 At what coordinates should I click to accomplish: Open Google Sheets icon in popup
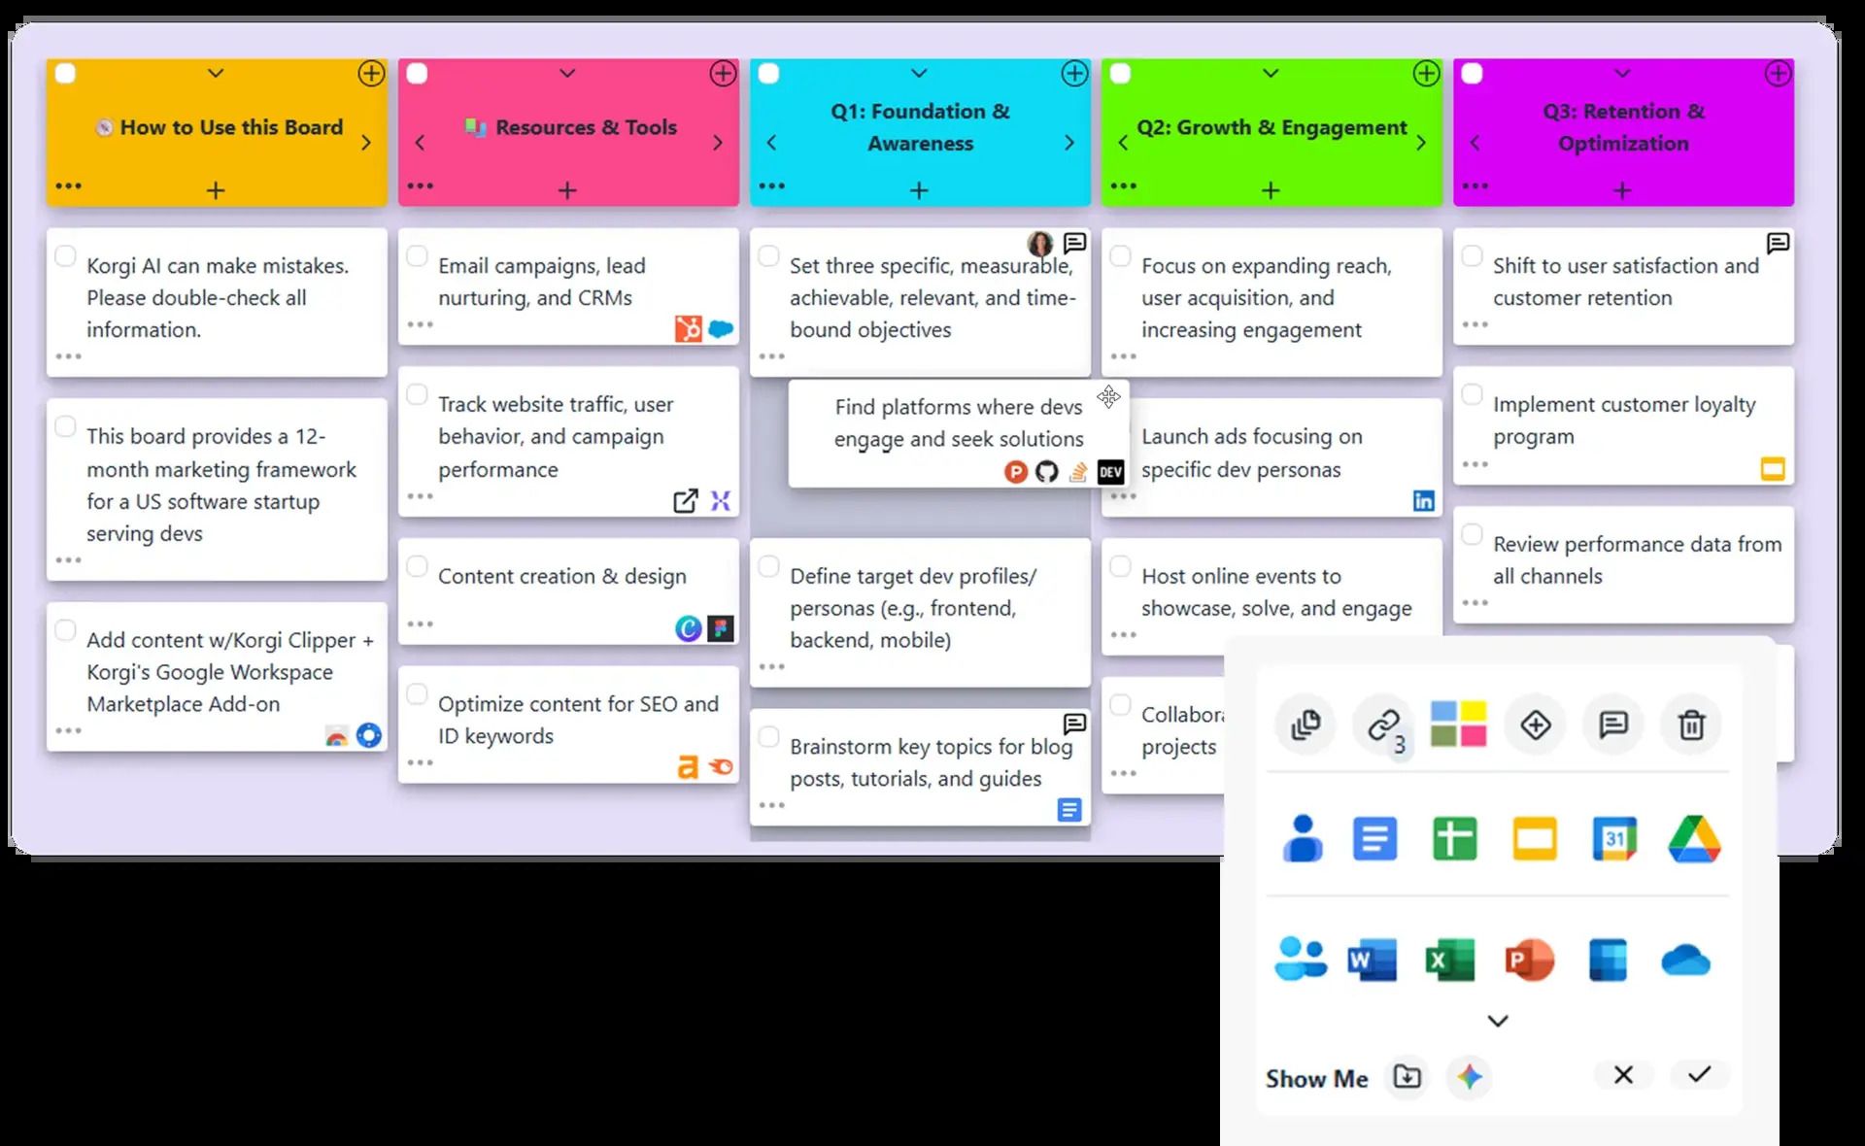[1454, 839]
